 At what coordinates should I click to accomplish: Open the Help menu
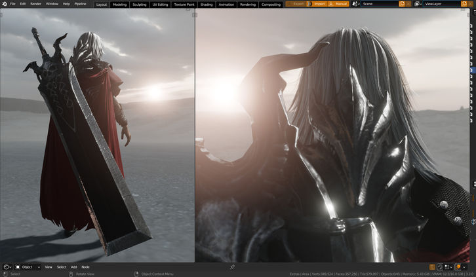tap(66, 4)
